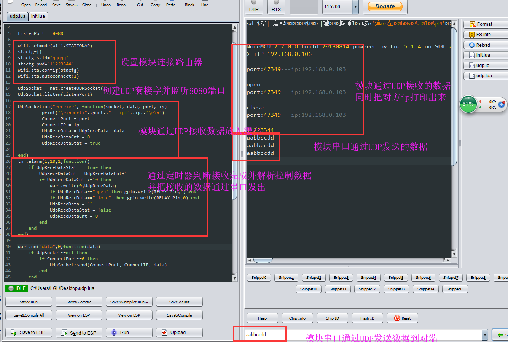Click terminal vertical scrollbar up arrow
This screenshot has height=342, width=508.
point(454,24)
